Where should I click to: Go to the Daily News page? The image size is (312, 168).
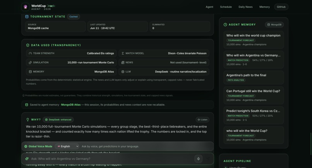pyautogui.click(x=245, y=7)
